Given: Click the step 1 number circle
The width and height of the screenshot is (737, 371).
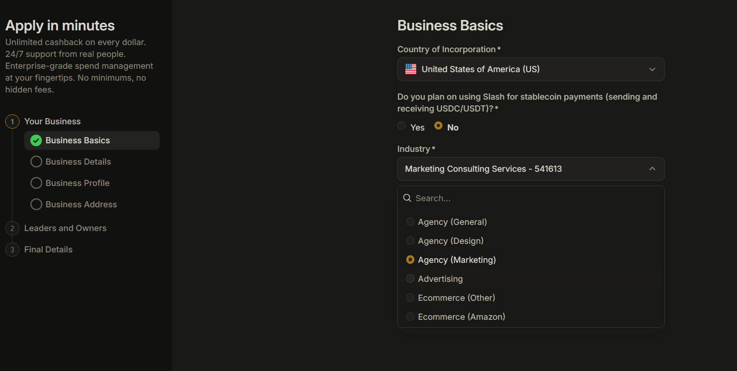Looking at the screenshot, I should [12, 121].
